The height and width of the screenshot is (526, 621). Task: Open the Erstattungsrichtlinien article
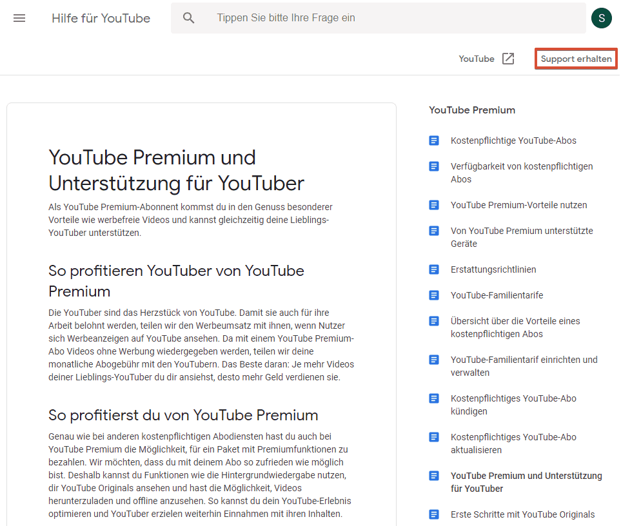pyautogui.click(x=493, y=269)
